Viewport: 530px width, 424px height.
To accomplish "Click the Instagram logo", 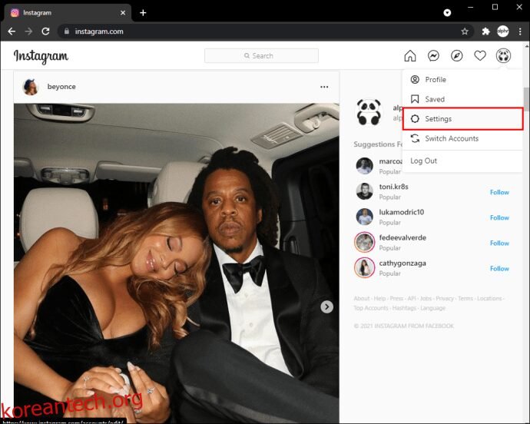I will pos(41,57).
